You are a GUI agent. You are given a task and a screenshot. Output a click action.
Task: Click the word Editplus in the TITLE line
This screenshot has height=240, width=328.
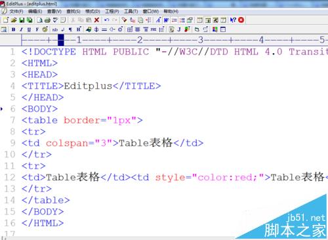(x=88, y=86)
